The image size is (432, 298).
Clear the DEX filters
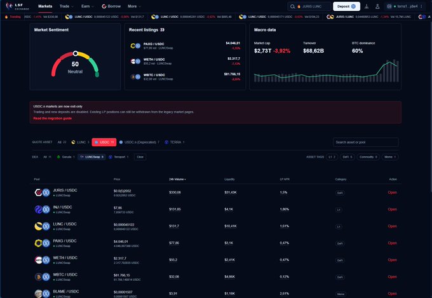click(140, 157)
